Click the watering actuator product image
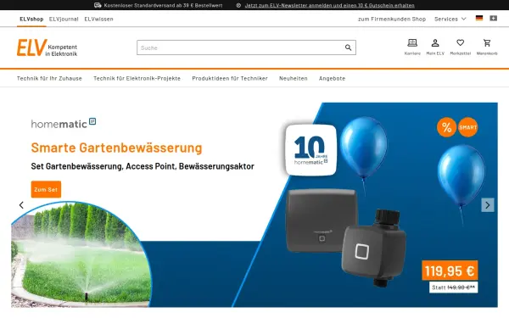509x318 pixels. pos(374,248)
